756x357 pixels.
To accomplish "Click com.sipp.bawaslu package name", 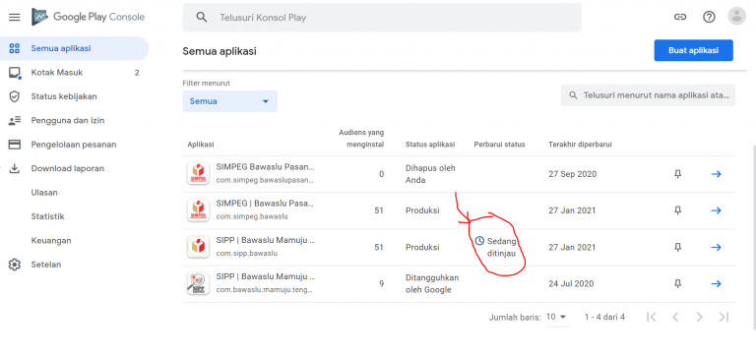I will (247, 254).
